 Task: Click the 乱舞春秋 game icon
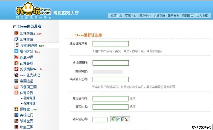[x=16, y=63]
